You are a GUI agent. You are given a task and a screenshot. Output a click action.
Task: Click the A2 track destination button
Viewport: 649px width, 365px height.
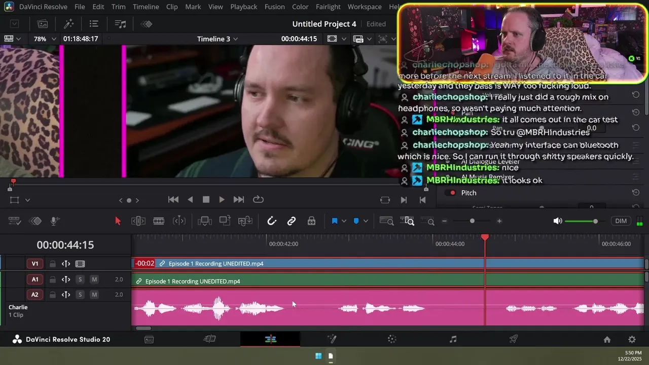pyautogui.click(x=35, y=295)
